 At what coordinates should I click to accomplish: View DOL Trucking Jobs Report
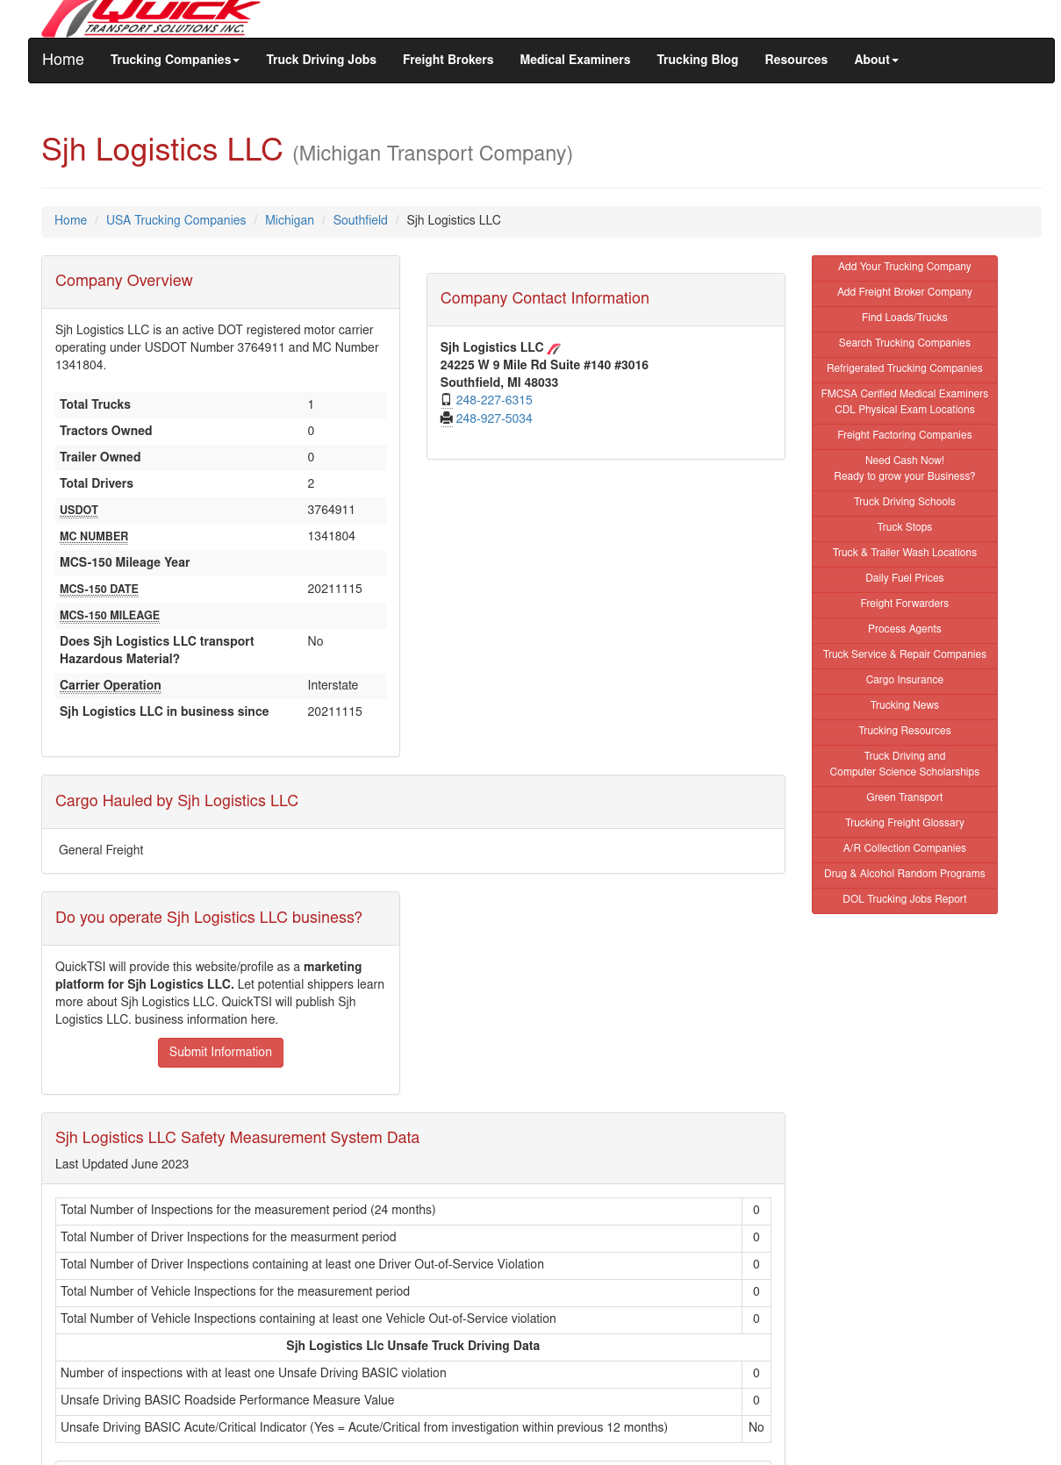(x=904, y=900)
